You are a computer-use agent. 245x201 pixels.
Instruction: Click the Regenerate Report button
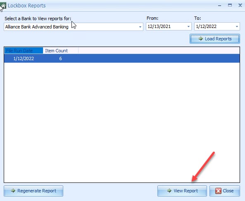coord(33,191)
